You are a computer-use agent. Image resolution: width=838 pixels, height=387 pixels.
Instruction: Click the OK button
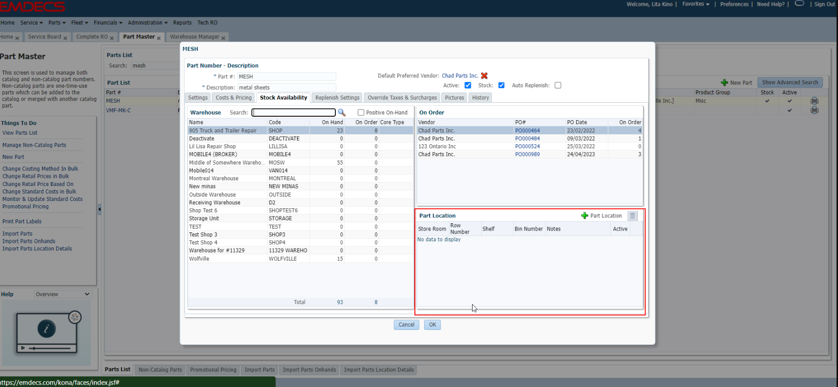coord(432,325)
